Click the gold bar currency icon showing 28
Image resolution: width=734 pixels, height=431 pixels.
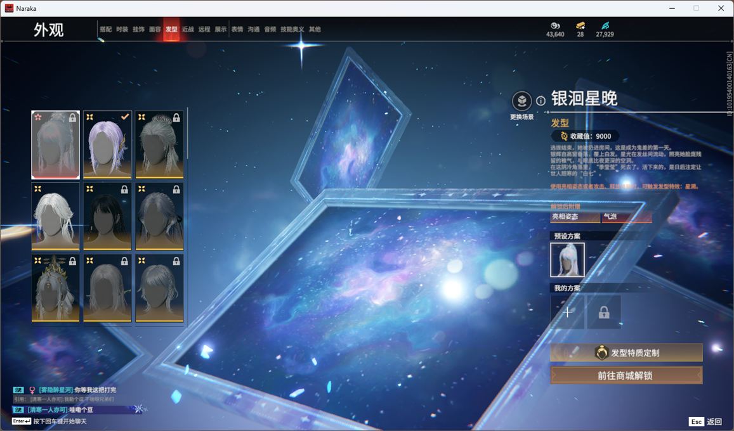580,25
